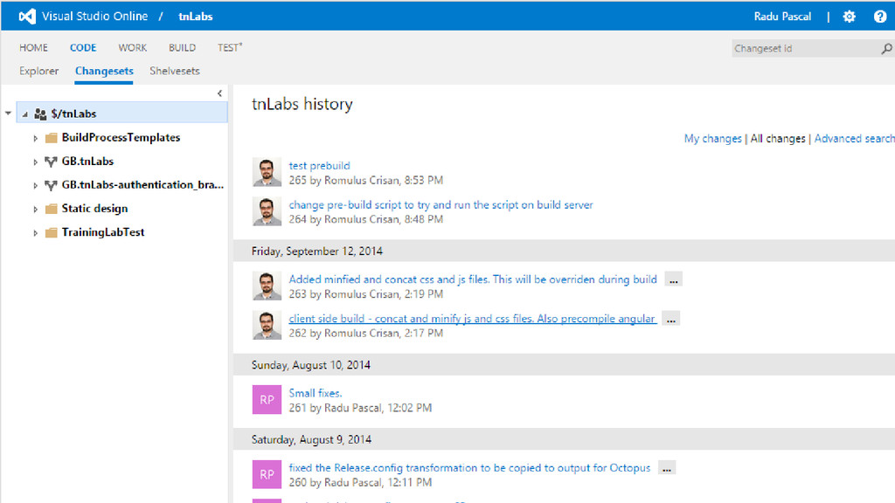Open the CODE hub
Viewport: 895px width, 503px height.
83,48
